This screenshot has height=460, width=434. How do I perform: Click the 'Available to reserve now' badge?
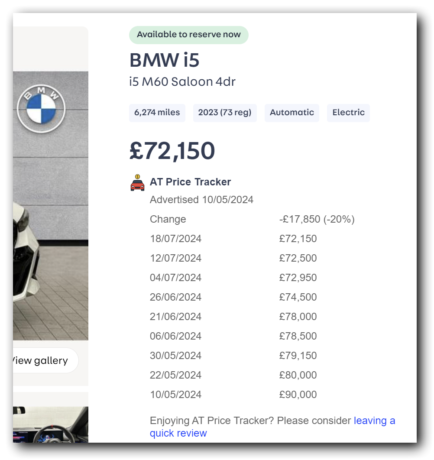coord(188,35)
